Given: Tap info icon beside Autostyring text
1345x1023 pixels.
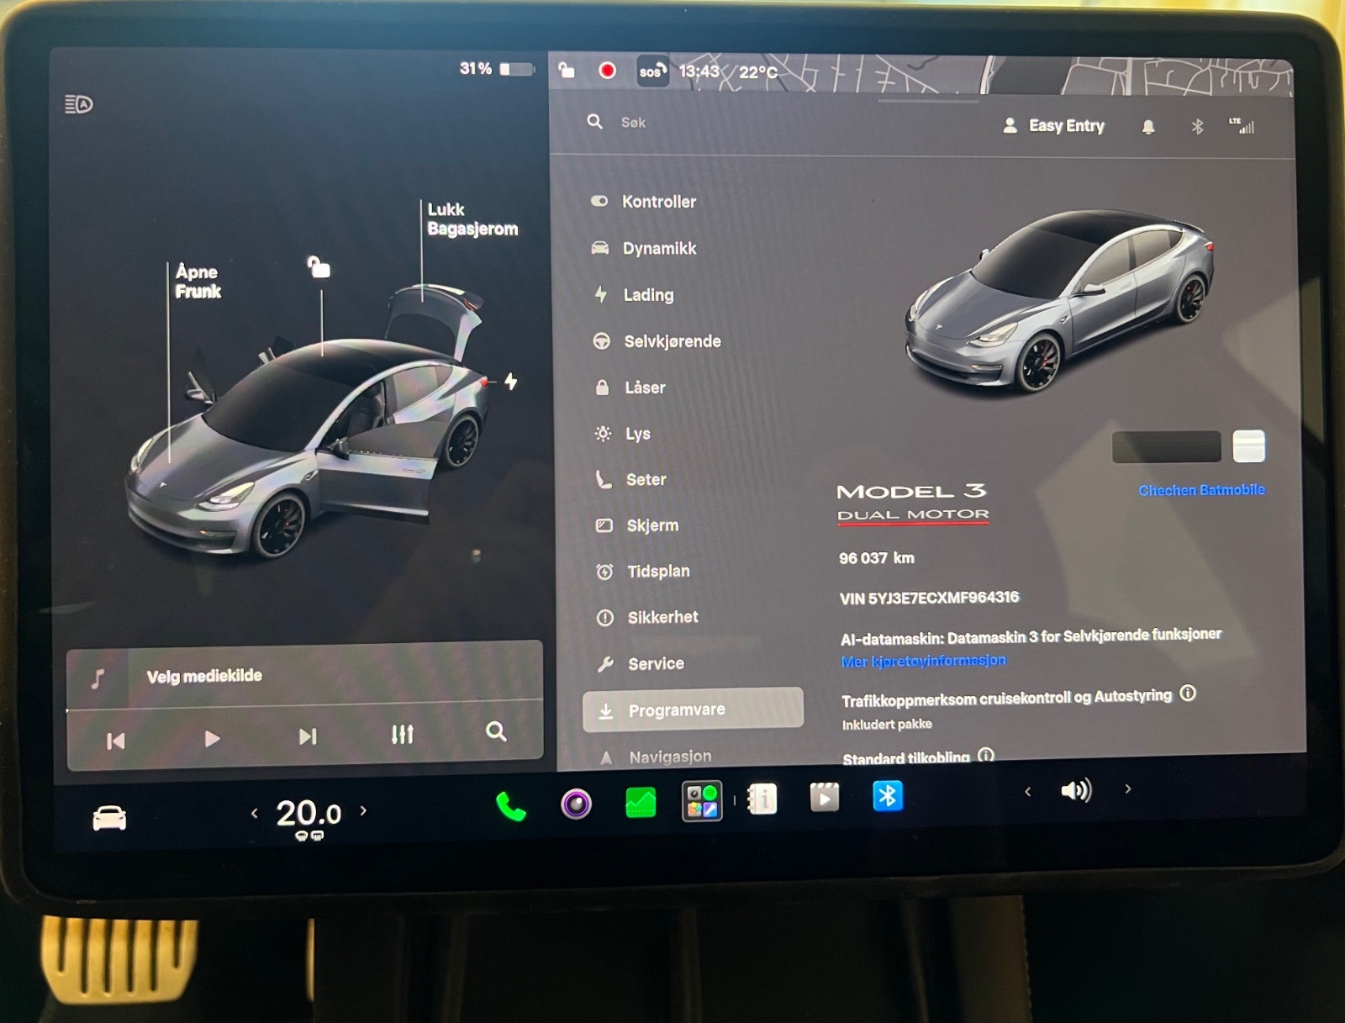Looking at the screenshot, I should pos(1187,693).
